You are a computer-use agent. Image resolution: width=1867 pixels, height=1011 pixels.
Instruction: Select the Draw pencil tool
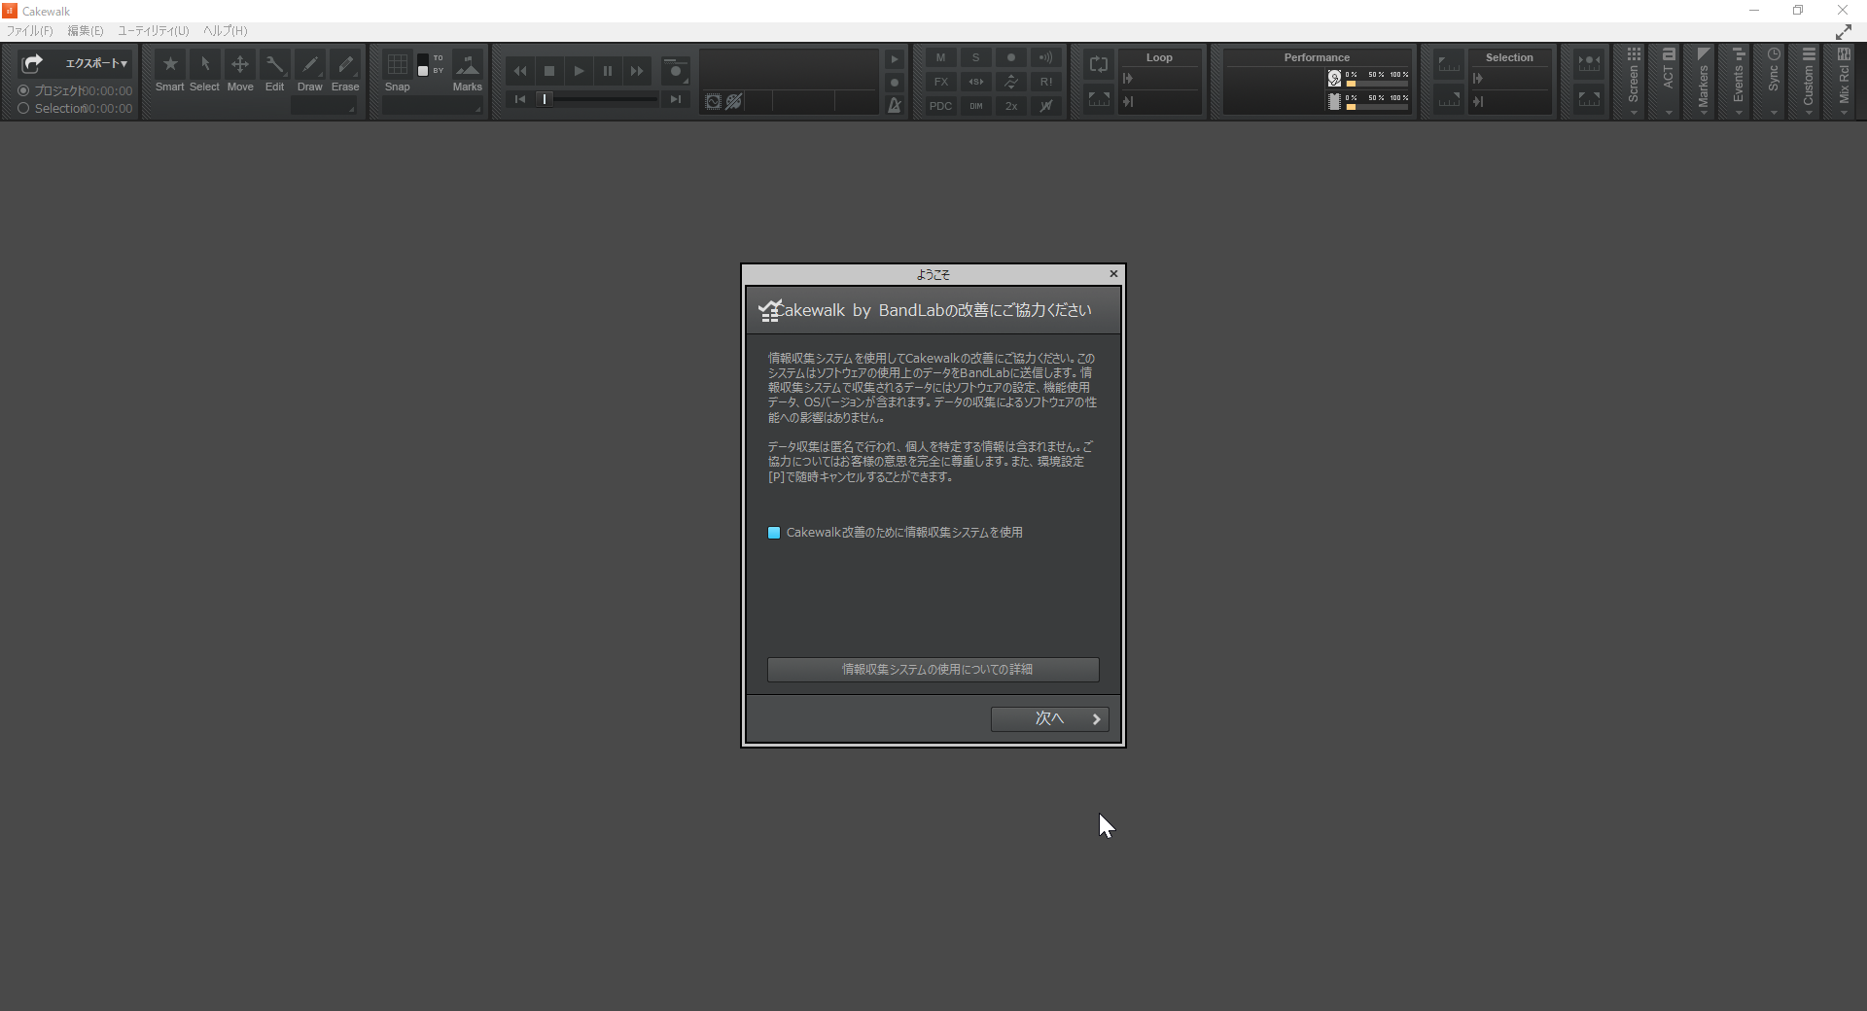(x=310, y=65)
